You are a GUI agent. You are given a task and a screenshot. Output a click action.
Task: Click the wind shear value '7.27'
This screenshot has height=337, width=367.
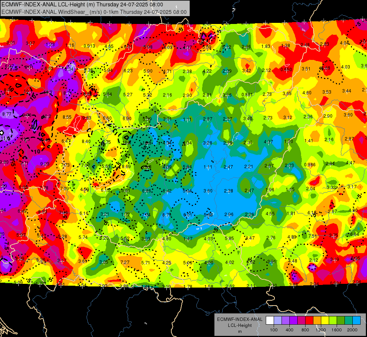[x=125, y=262]
